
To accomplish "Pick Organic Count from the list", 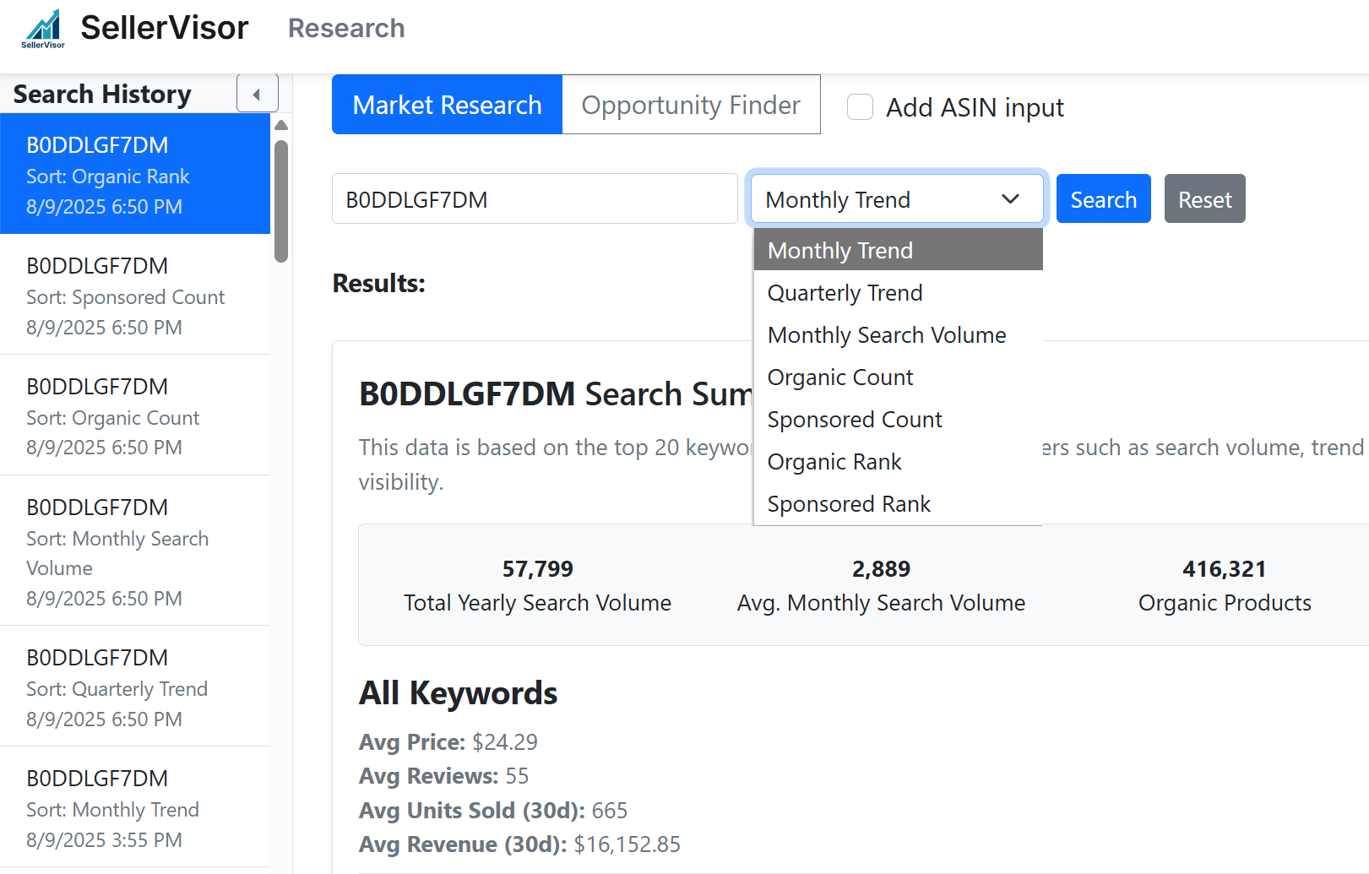I will point(839,377).
